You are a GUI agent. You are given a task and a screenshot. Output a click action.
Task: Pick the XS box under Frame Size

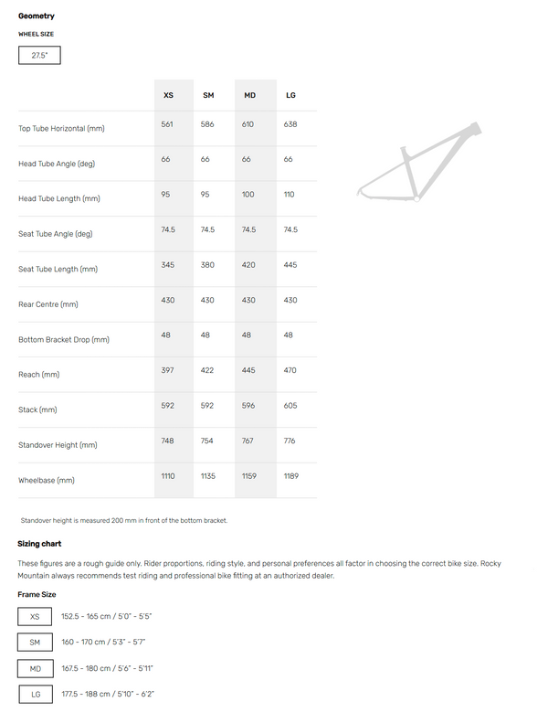coord(35,617)
